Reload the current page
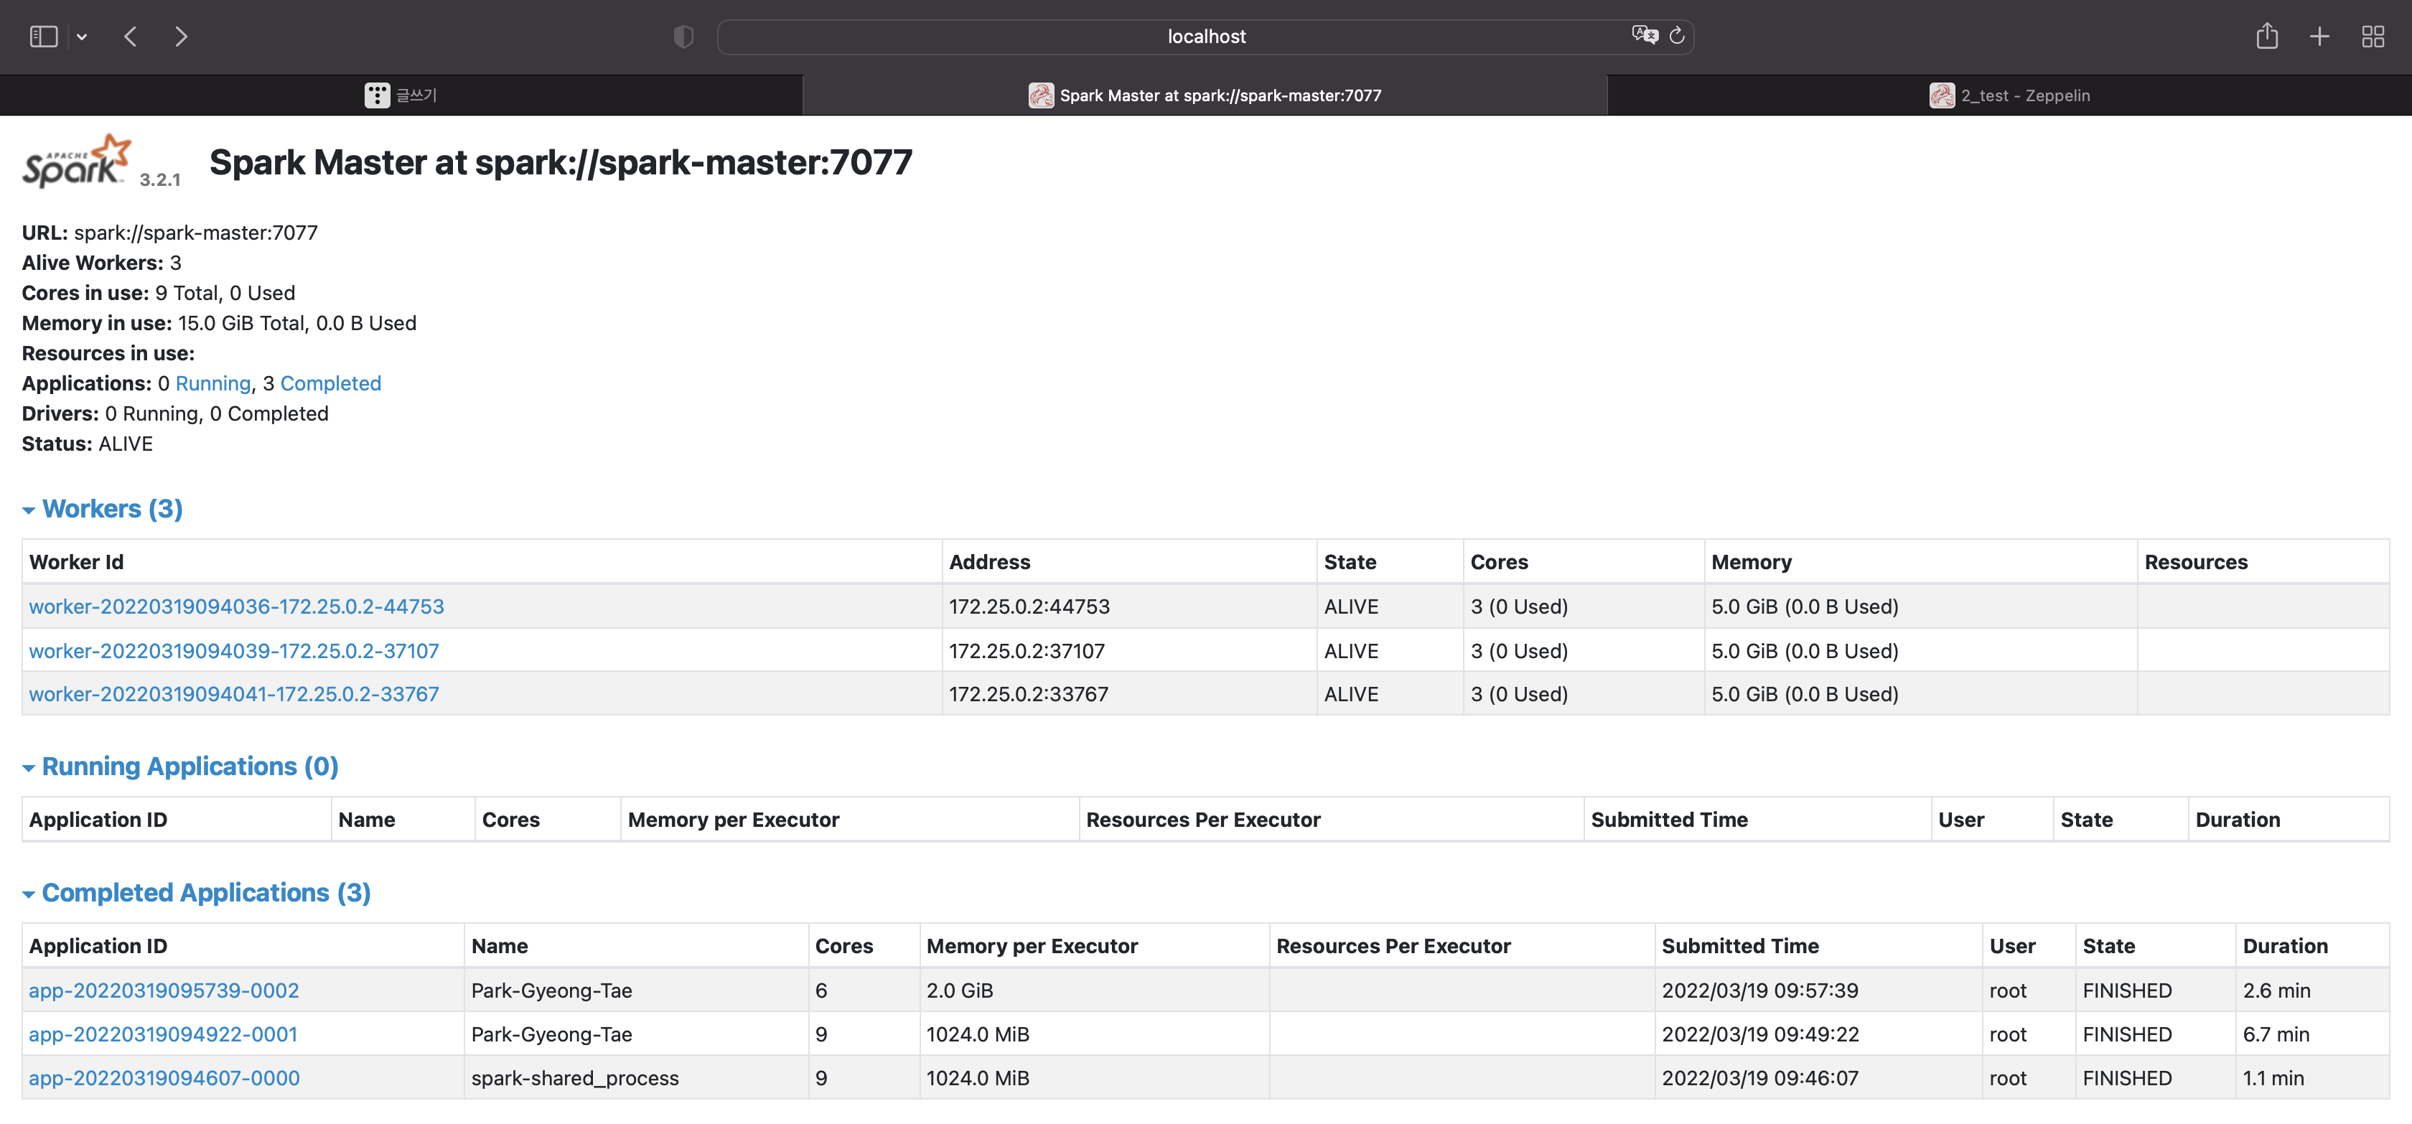2412x1124 pixels. click(1677, 36)
